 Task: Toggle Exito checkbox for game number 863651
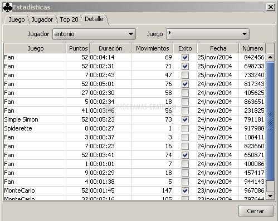185,102
